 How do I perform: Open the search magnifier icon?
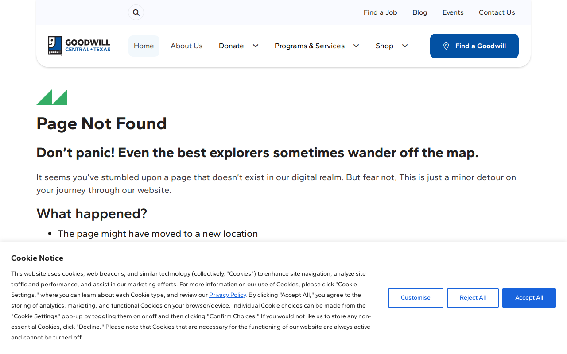(136, 12)
